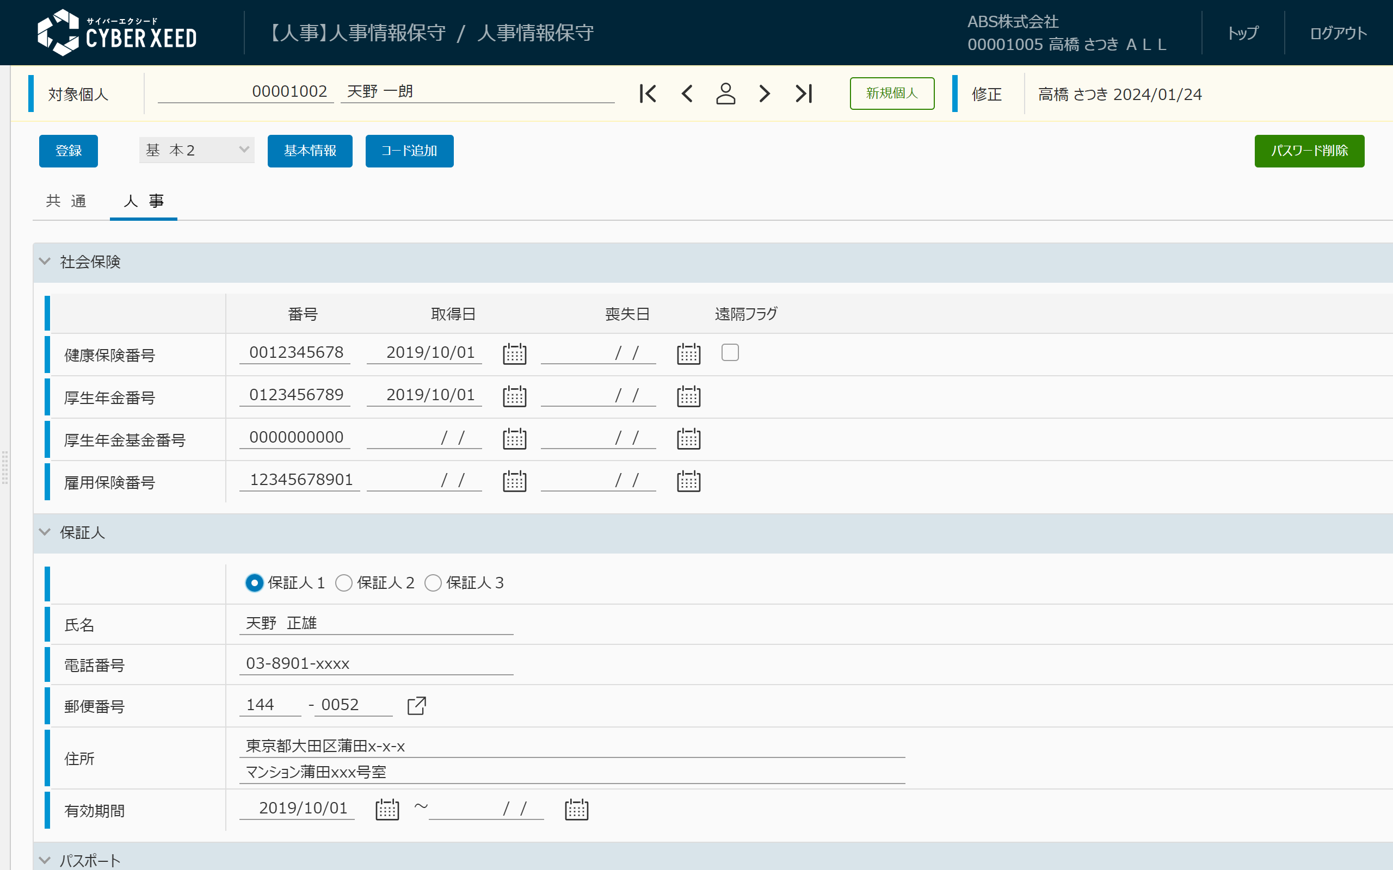Edit the 厚生年金番号 number field
The image size is (1393, 870).
coord(295,395)
